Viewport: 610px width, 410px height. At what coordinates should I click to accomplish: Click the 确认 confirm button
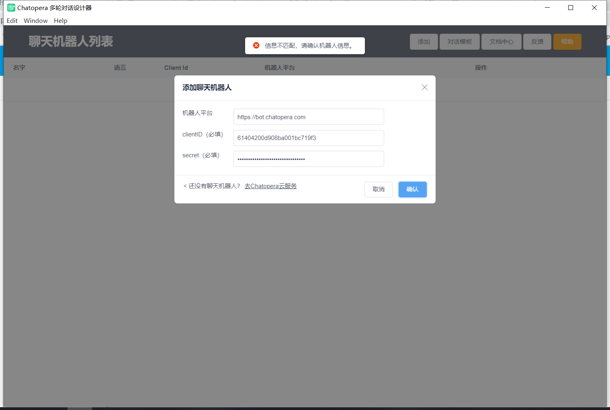412,189
